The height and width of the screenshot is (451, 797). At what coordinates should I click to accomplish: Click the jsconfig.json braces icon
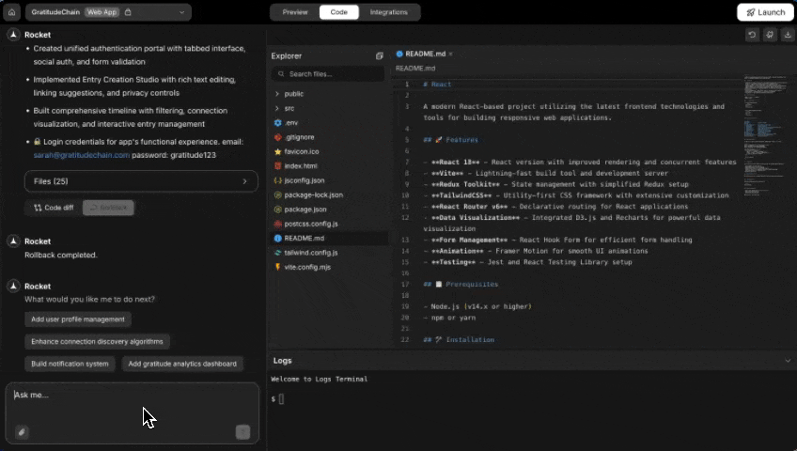(277, 180)
